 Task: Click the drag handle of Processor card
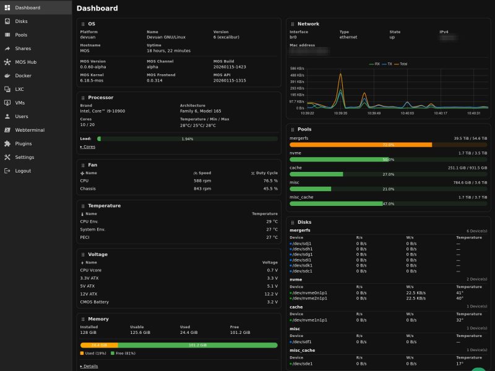[x=83, y=98]
